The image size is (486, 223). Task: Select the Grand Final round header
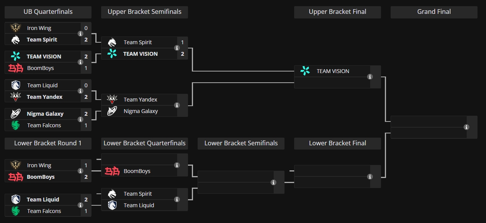pyautogui.click(x=434, y=12)
